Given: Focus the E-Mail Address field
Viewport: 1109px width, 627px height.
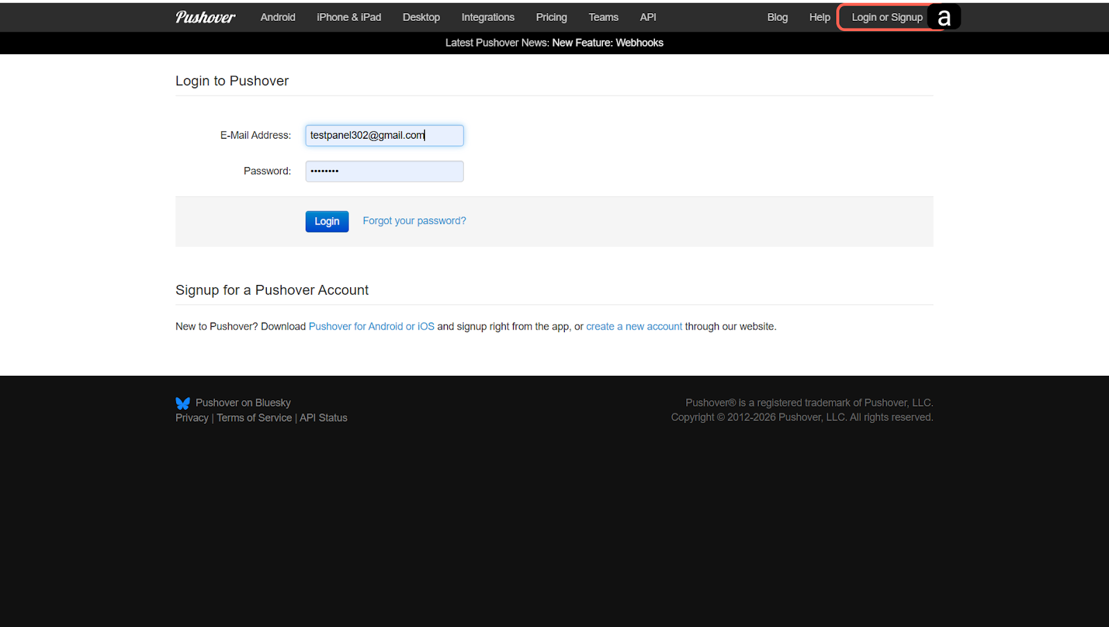Looking at the screenshot, I should coord(384,135).
